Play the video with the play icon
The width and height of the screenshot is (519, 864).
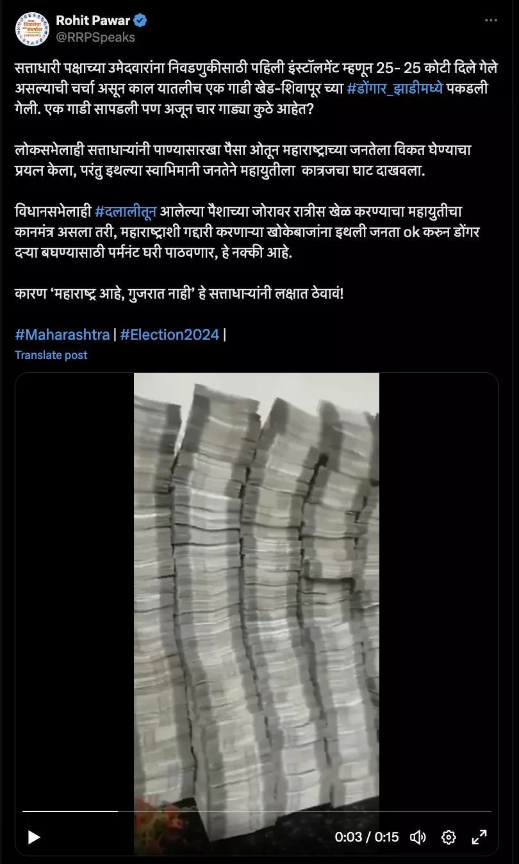coord(34,837)
